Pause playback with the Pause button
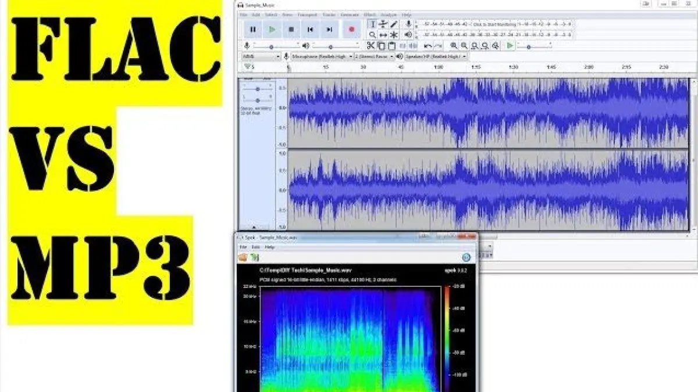The height and width of the screenshot is (392, 698). (253, 29)
